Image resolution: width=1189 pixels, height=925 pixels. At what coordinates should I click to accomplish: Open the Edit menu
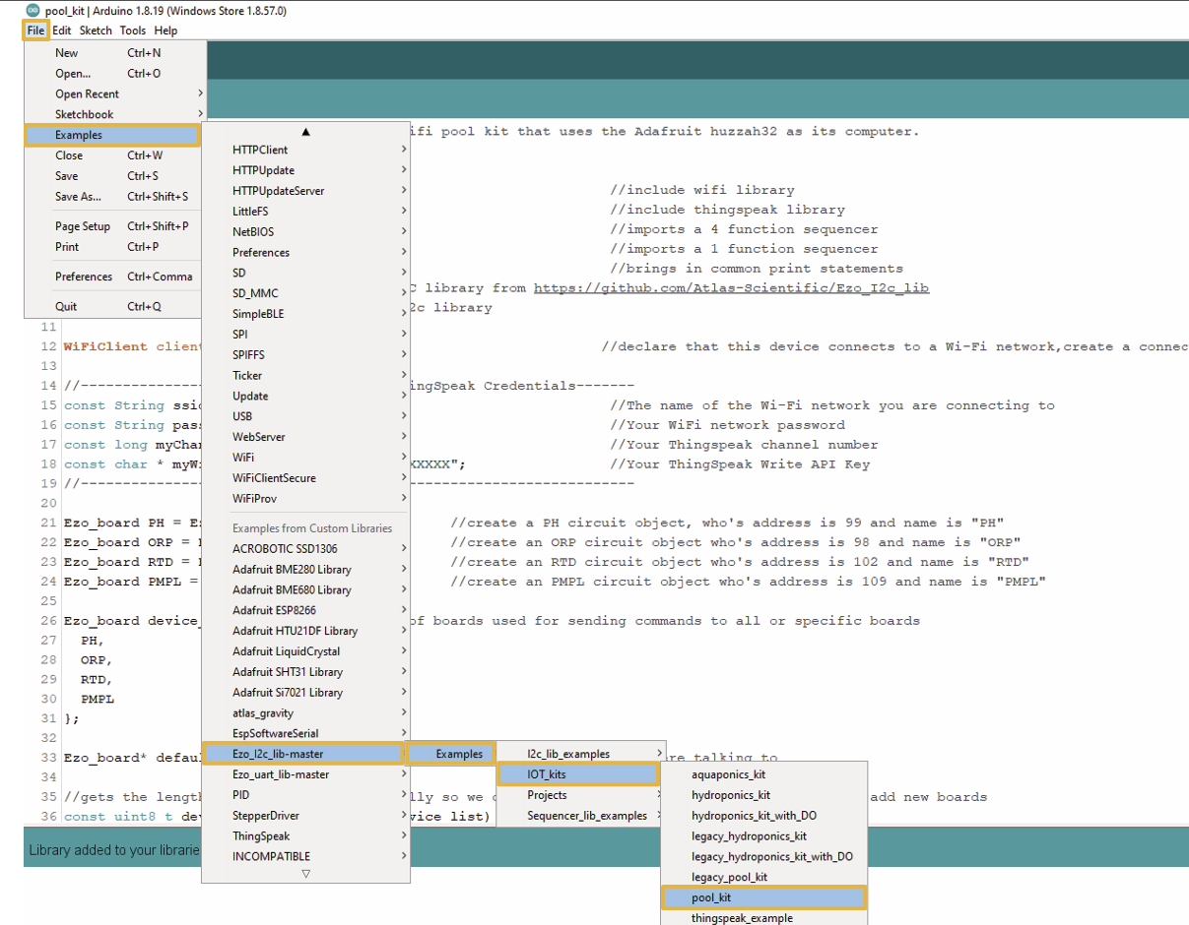pyautogui.click(x=62, y=31)
